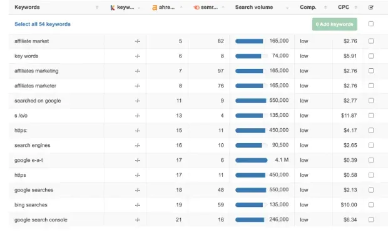Click the 246,000 search volume value
The height and width of the screenshot is (232, 388).
279,219
